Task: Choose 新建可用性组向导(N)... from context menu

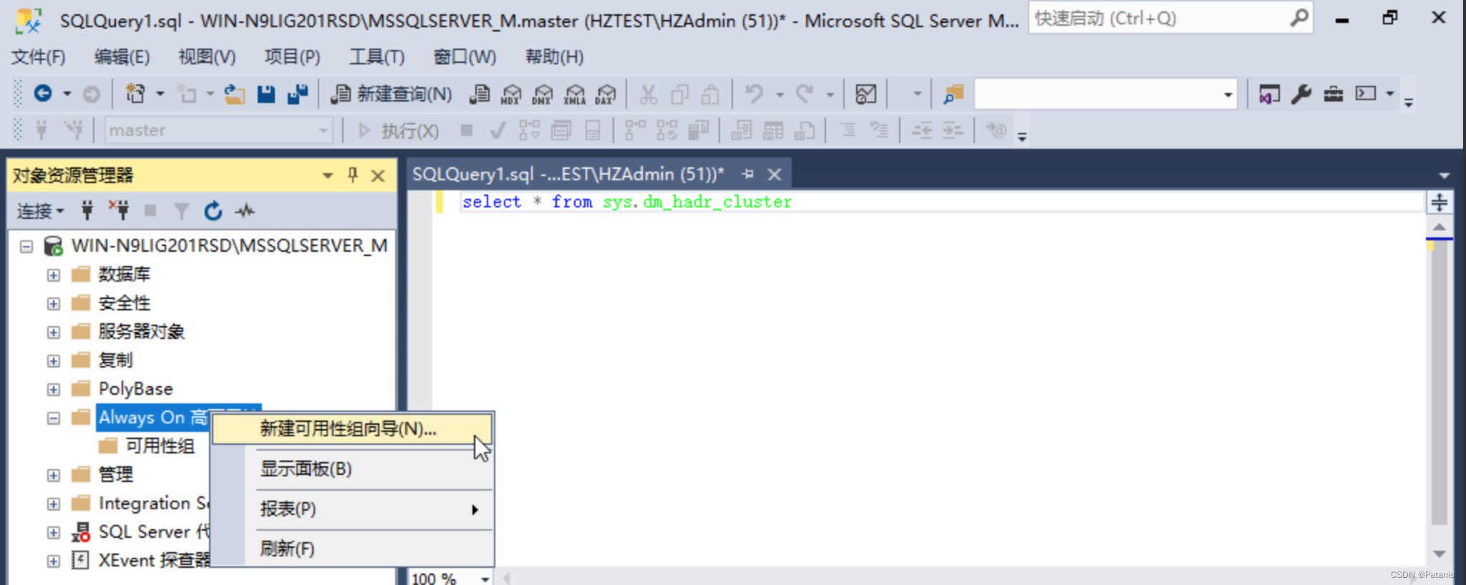Action: (352, 429)
